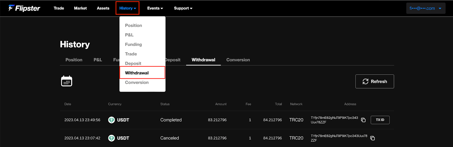The height and width of the screenshot is (147, 453).
Task: Switch to the P&L tab
Action: coord(98,60)
